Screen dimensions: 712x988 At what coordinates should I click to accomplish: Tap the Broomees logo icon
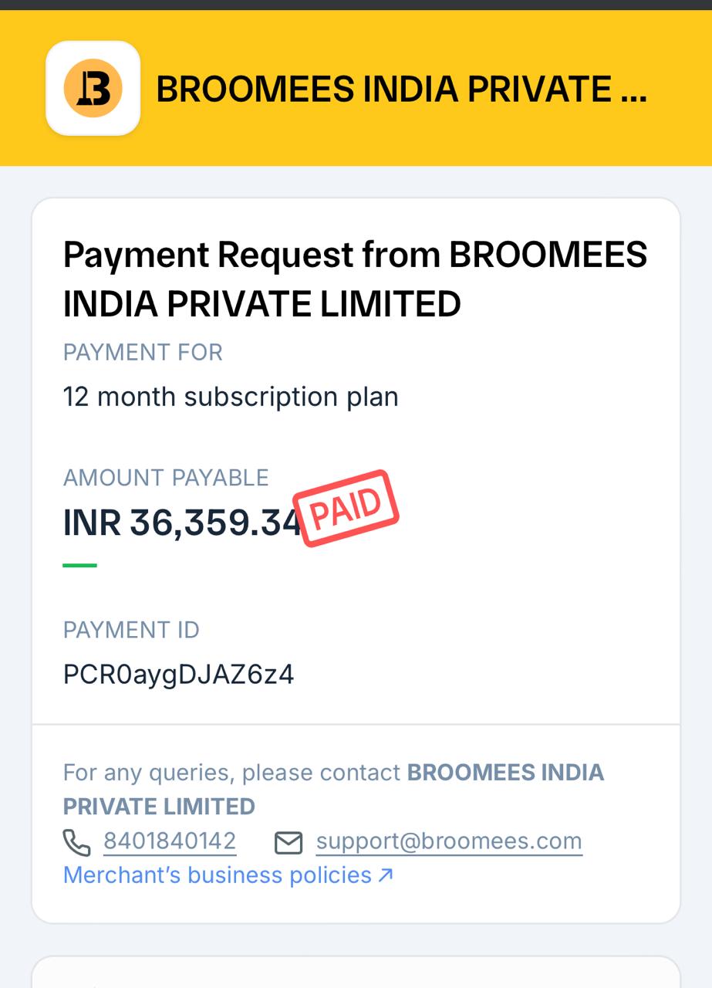coord(93,88)
